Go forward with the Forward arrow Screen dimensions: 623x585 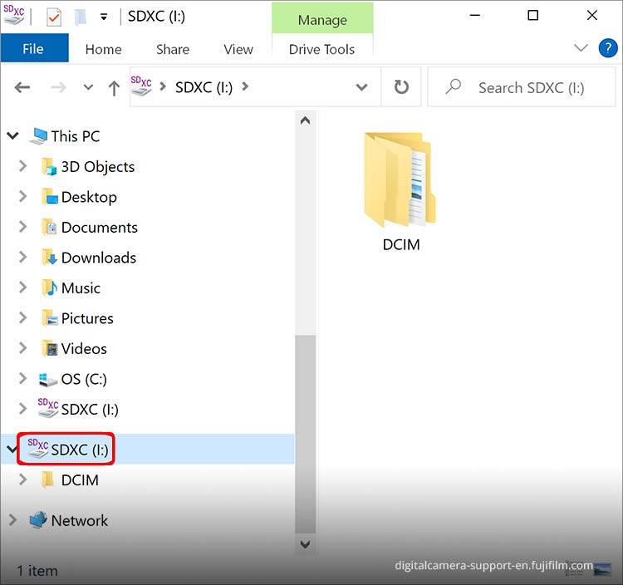pos(58,87)
